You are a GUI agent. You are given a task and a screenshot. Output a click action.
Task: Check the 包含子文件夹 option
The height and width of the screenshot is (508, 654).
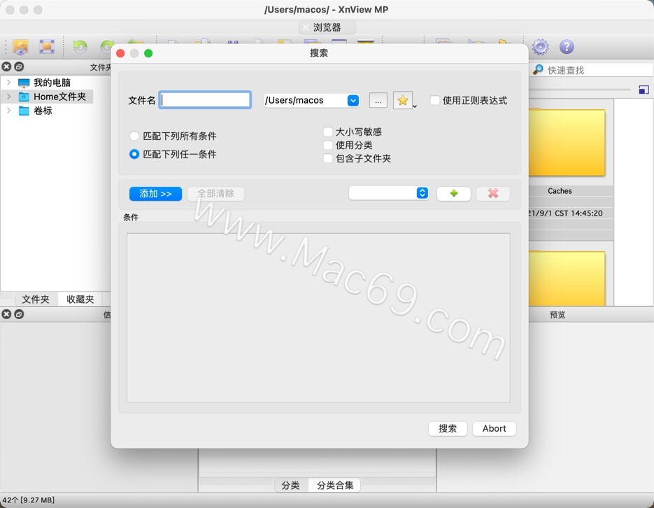pyautogui.click(x=327, y=158)
